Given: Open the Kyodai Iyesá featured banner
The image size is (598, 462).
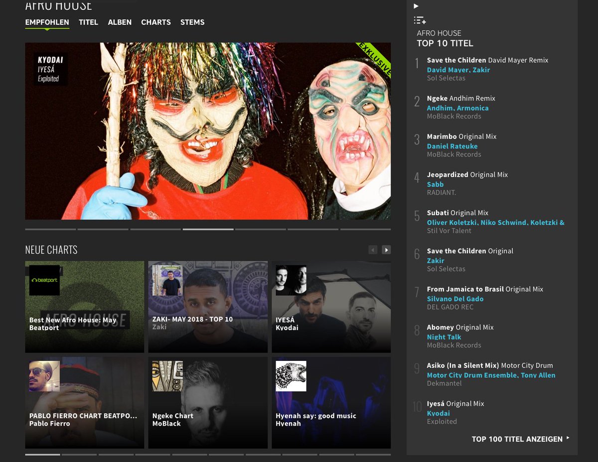Looking at the screenshot, I should 208,131.
